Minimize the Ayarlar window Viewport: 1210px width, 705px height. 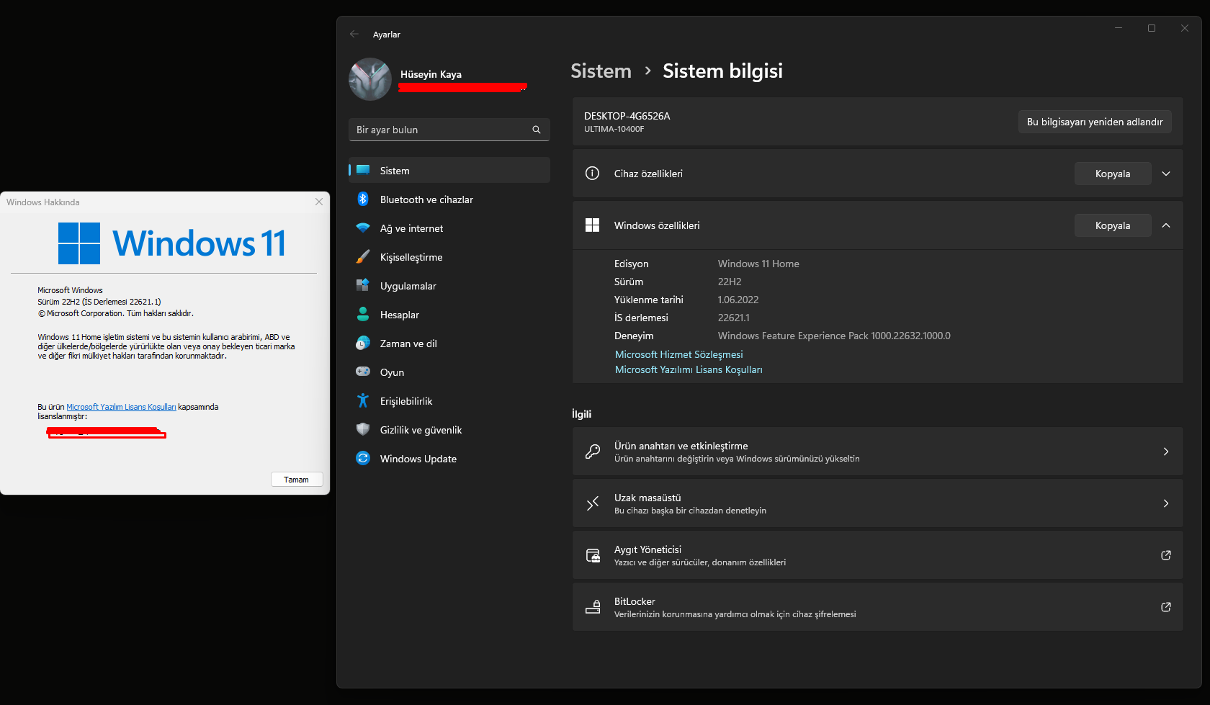1119,28
